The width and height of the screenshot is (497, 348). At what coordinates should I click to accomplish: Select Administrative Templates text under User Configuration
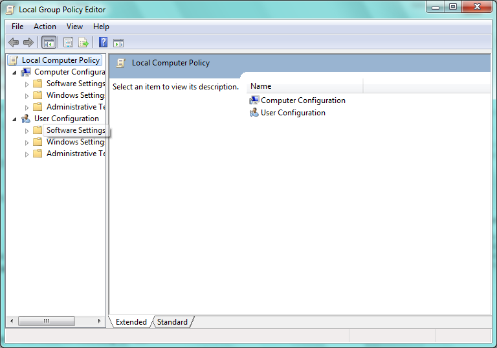[76, 154]
